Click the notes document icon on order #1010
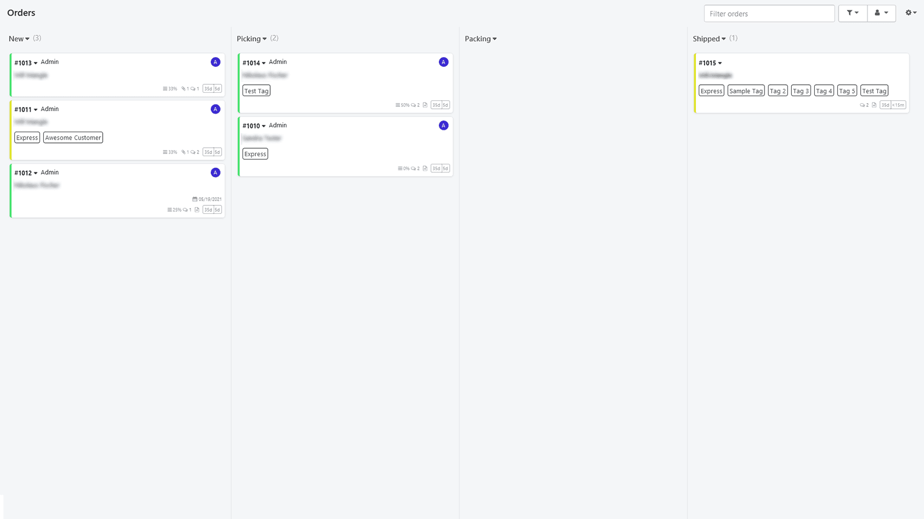The image size is (924, 519). click(x=424, y=168)
